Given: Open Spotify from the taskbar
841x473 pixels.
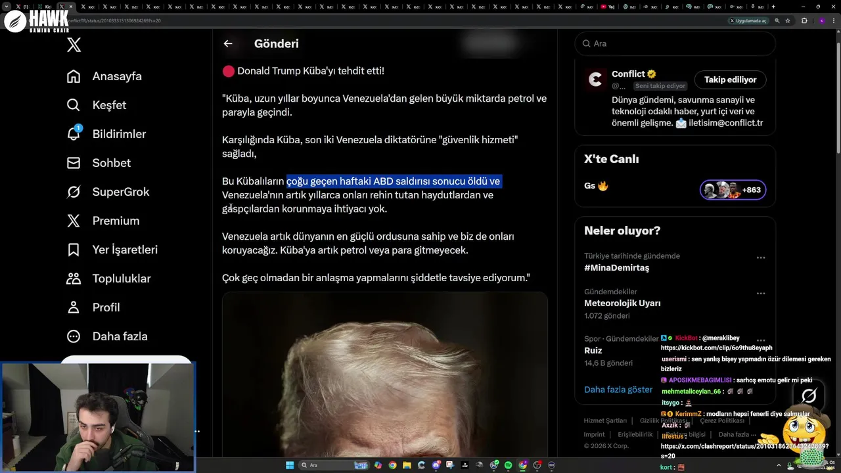Looking at the screenshot, I should coord(508,465).
